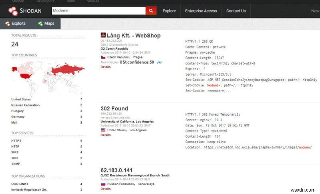
Task: Click the red search magnifier button
Action: 151,11
